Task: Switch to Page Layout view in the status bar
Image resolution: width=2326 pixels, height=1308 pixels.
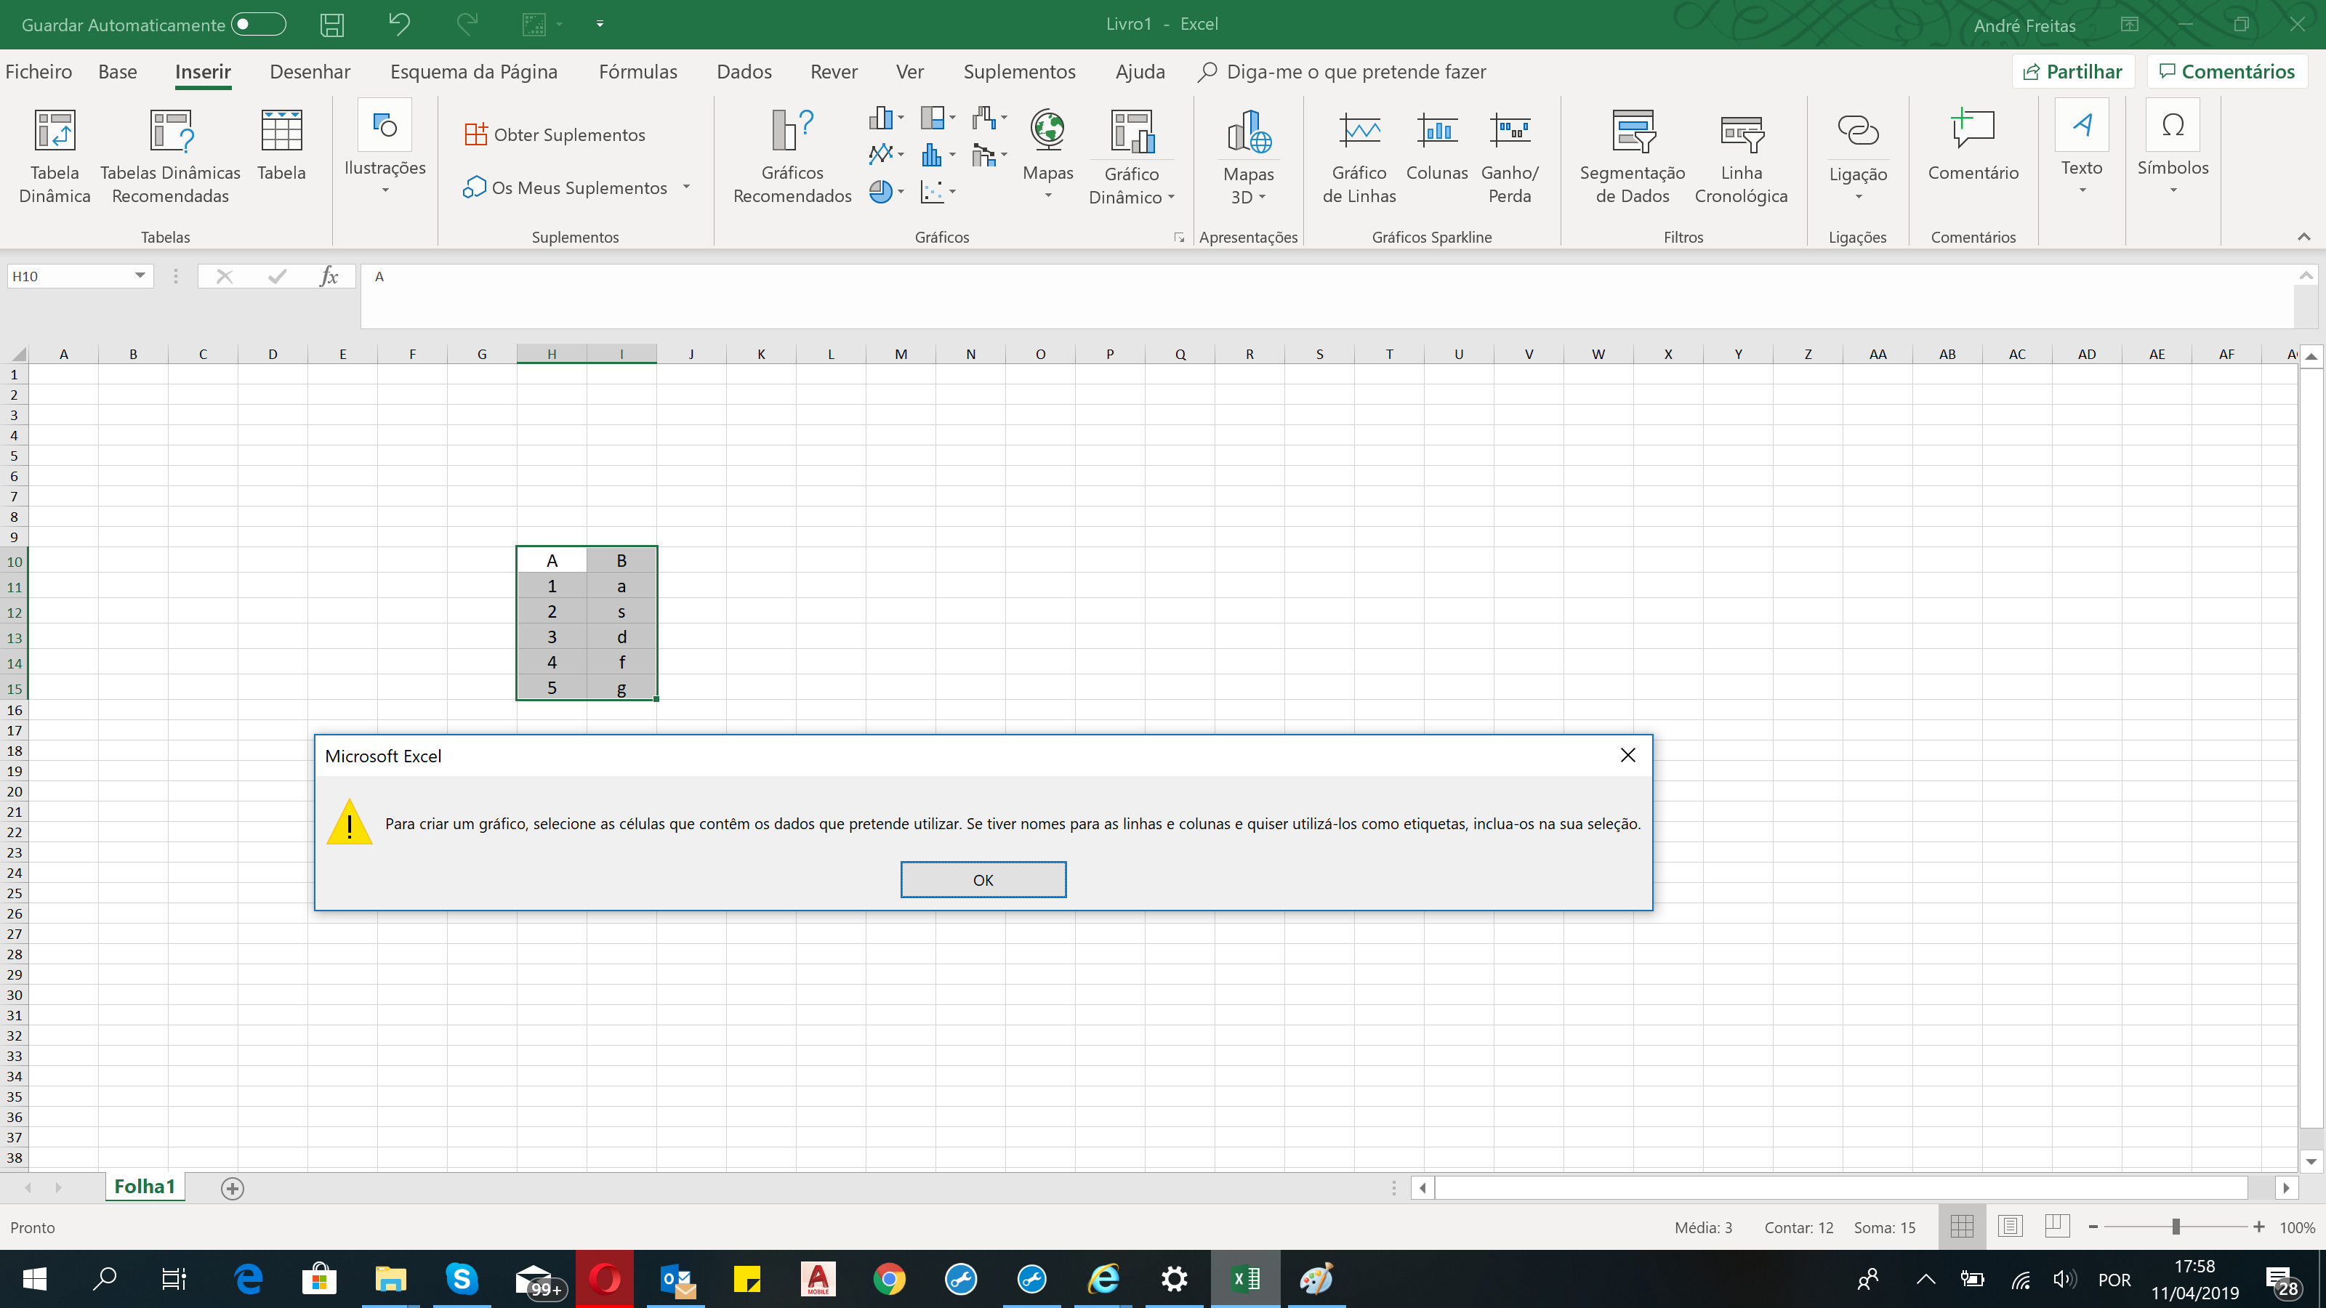Action: click(x=2009, y=1227)
